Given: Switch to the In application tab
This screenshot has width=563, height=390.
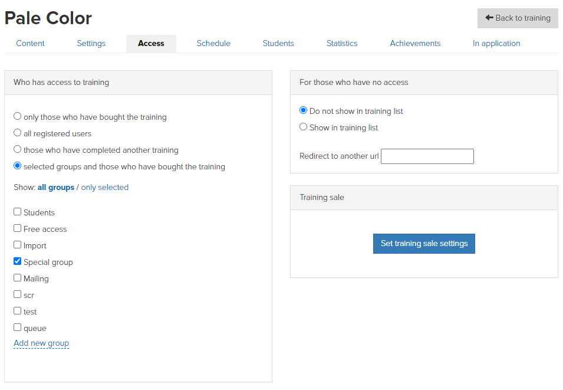Looking at the screenshot, I should point(496,44).
